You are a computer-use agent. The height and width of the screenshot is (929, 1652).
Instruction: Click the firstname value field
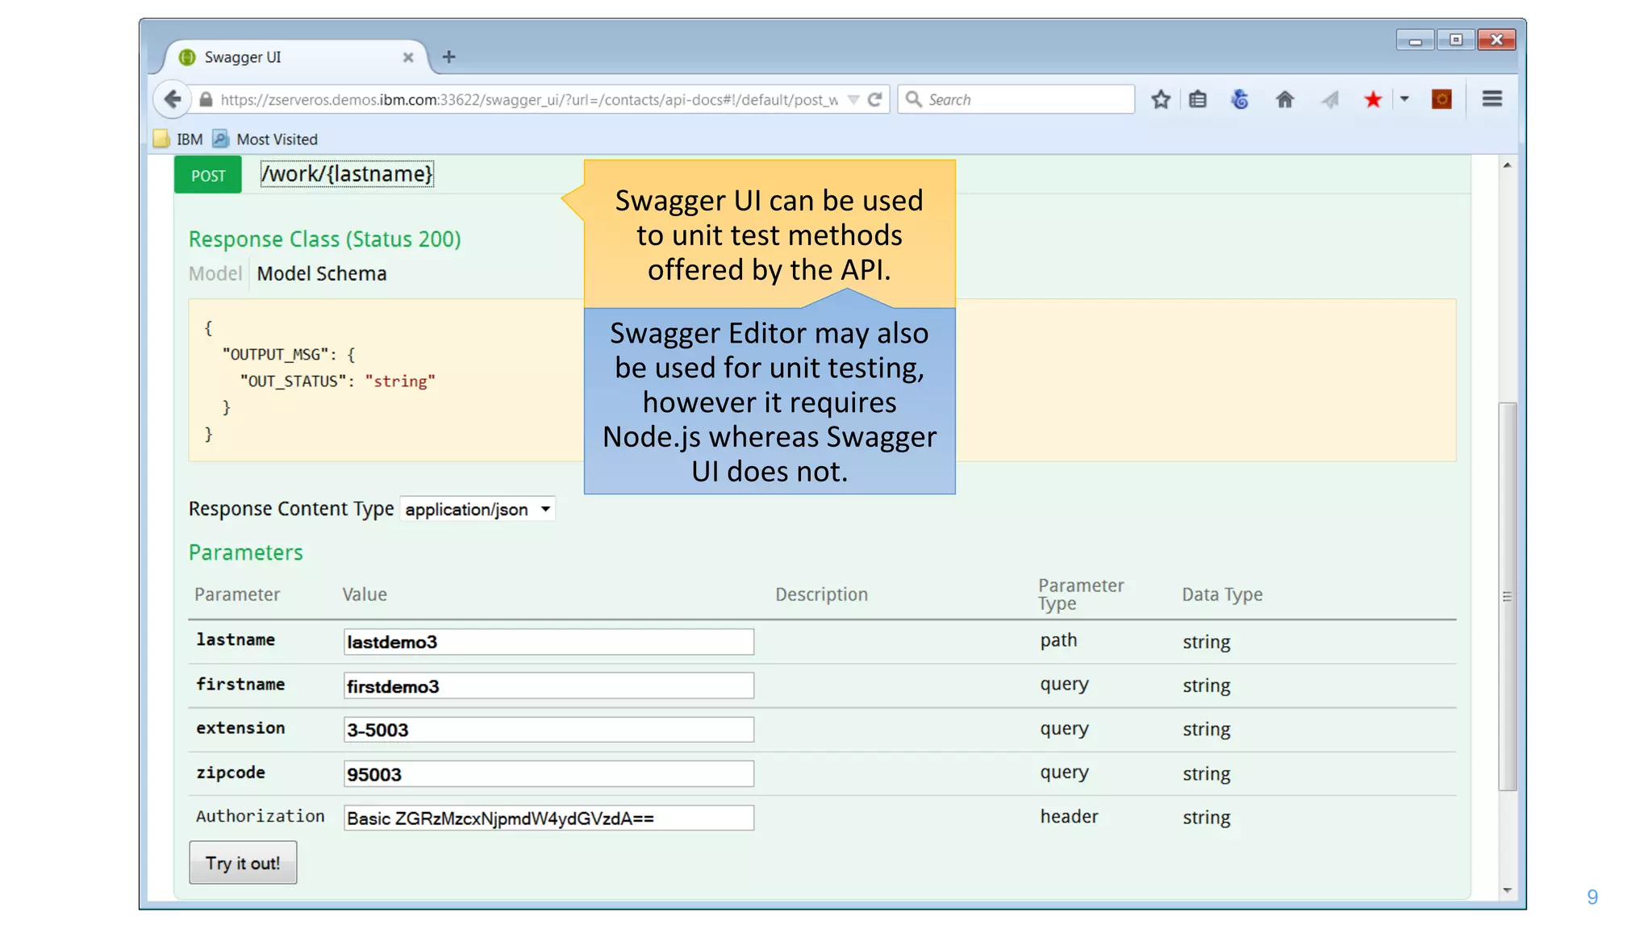549,686
